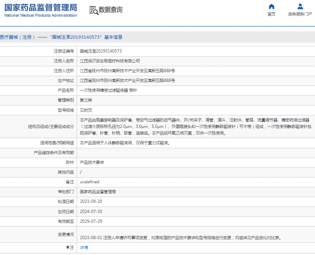Click the National Medical Products Administration subtitle

click(x=41, y=15)
